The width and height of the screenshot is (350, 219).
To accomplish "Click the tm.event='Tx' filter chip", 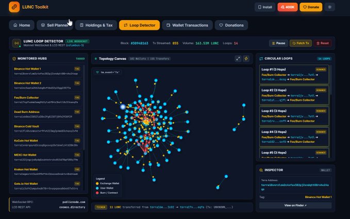I will pos(108,72).
